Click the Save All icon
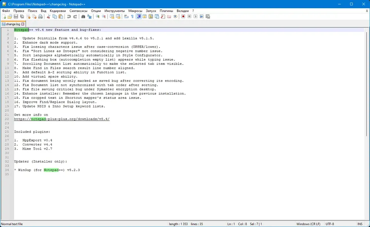370x227 pixels. 22,17
